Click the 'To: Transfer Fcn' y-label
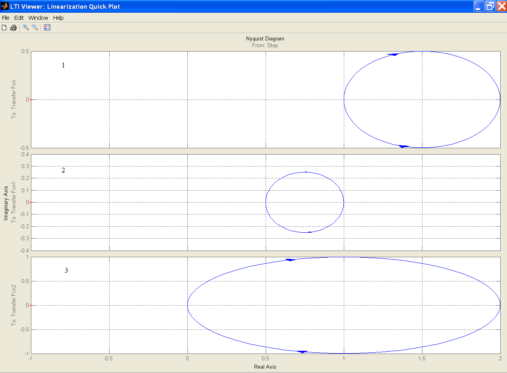This screenshot has width=507, height=373. click(x=14, y=99)
